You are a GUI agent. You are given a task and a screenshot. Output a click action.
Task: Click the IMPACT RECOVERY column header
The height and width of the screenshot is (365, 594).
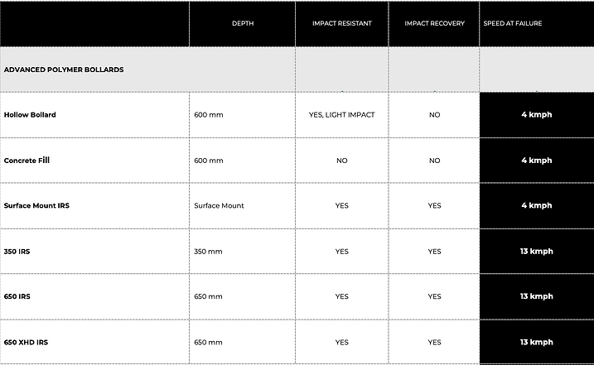click(434, 23)
